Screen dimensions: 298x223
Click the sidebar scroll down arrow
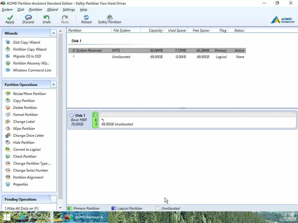[61, 208]
